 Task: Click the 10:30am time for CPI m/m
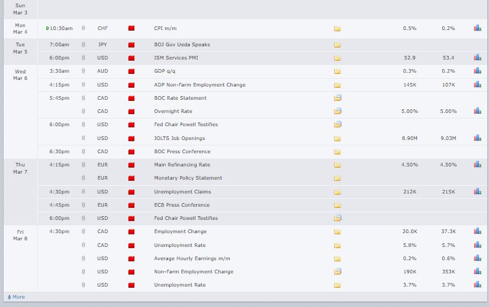[61, 28]
